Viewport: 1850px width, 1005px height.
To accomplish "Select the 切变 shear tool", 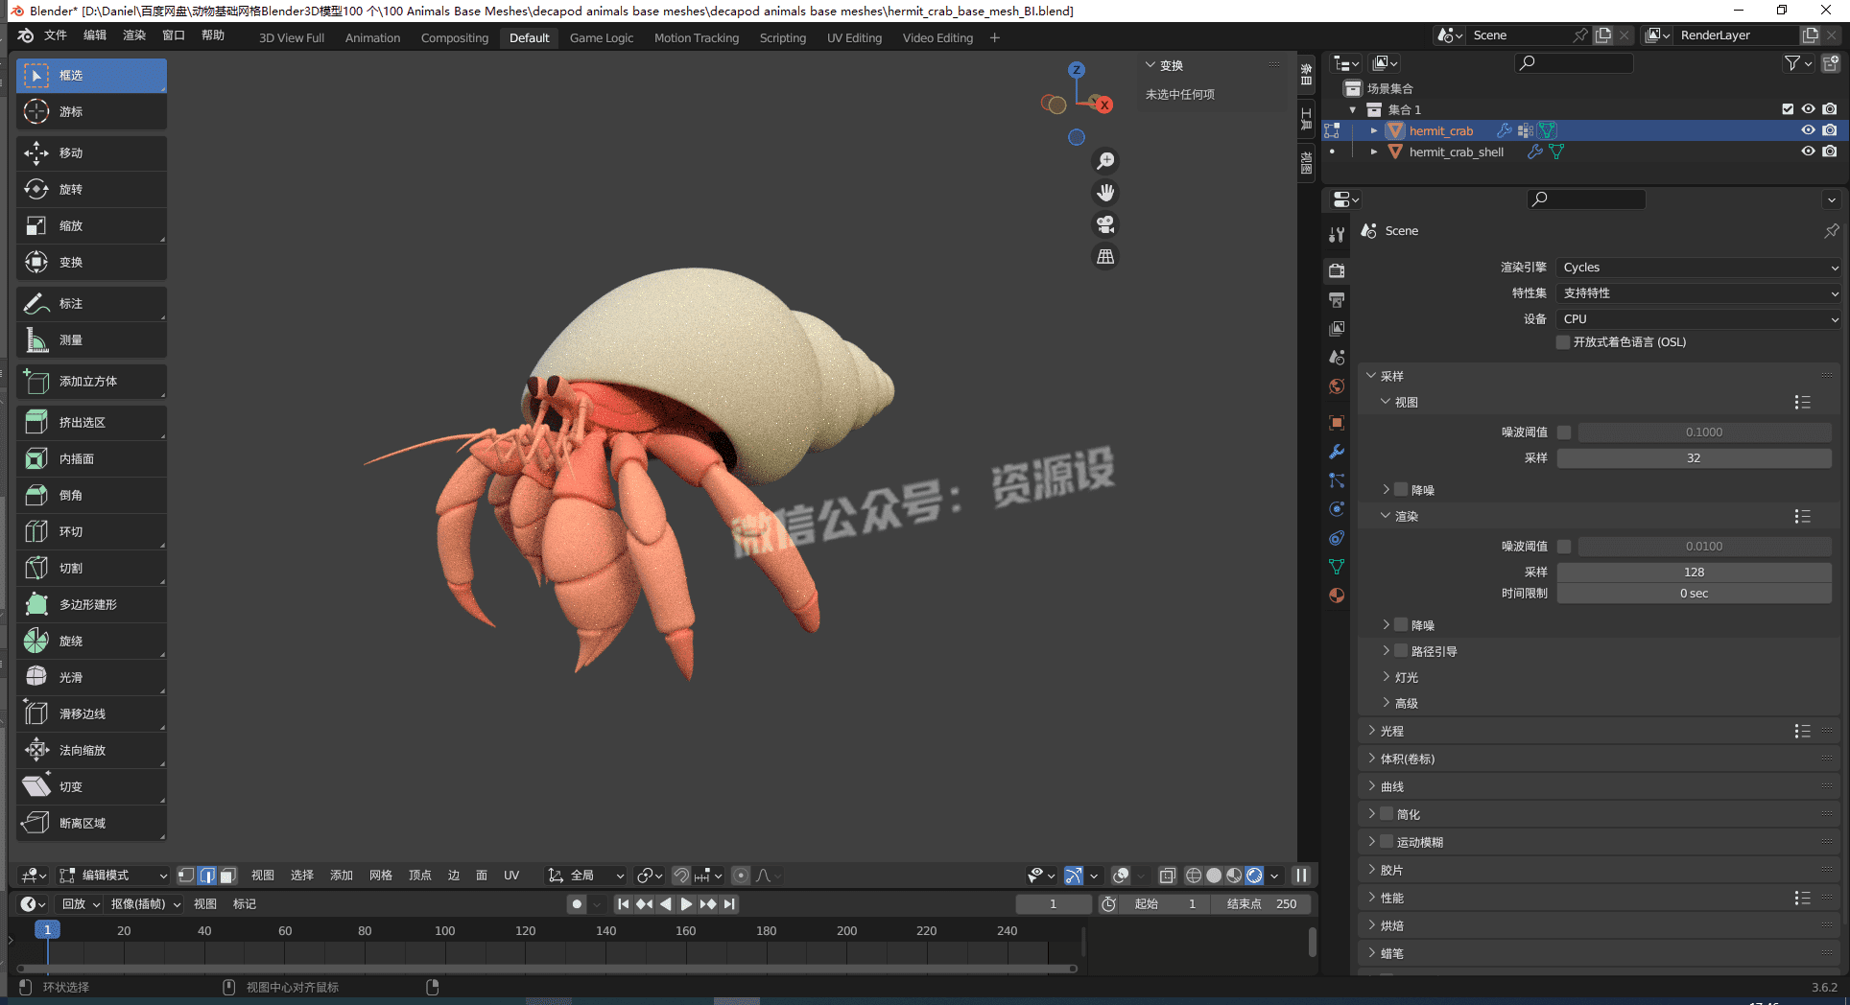I will point(91,786).
